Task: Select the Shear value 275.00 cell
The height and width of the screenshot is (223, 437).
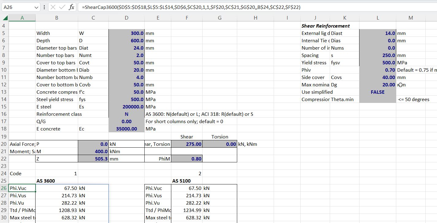Action: pyautogui.click(x=187, y=144)
